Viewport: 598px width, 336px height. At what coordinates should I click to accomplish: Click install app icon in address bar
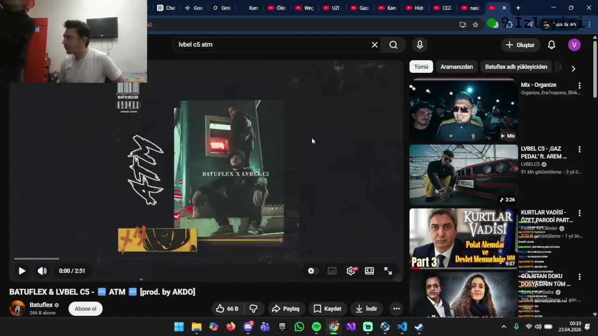463,25
